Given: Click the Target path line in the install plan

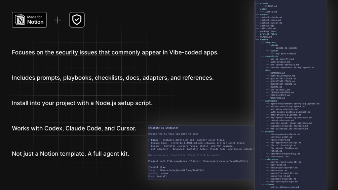Looking at the screenshot, I should (x=176, y=170).
